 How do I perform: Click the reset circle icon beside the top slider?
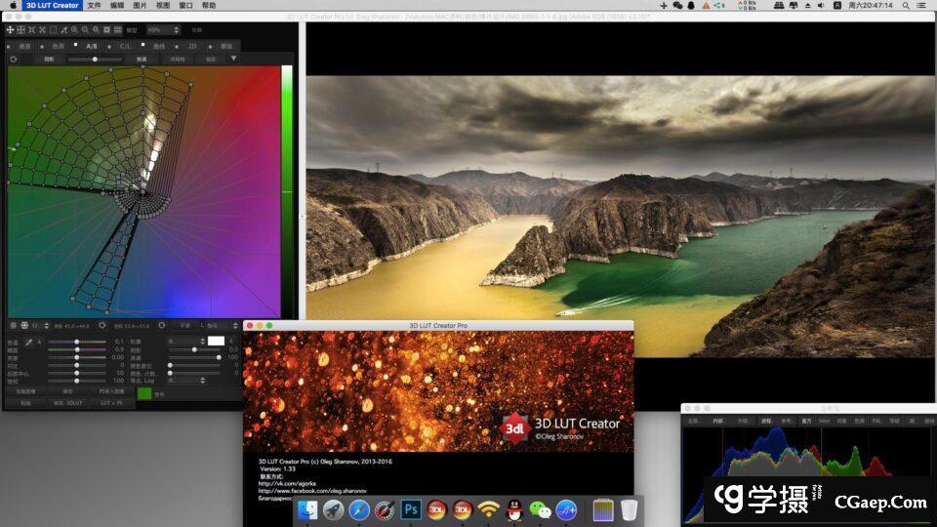pos(14,59)
